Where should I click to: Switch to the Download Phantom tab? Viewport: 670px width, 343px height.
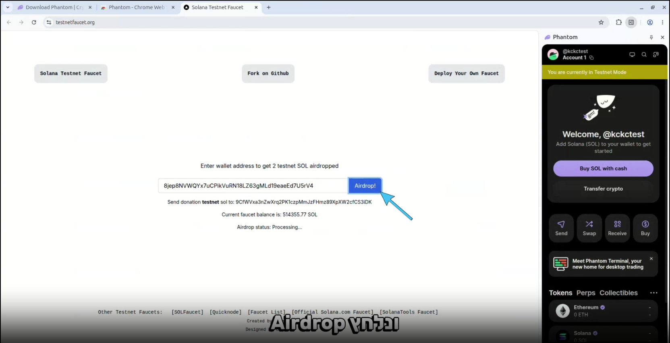pos(54,7)
